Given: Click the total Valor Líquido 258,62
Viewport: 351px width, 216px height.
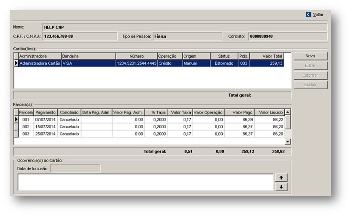Looking at the screenshot, I should [x=278, y=152].
